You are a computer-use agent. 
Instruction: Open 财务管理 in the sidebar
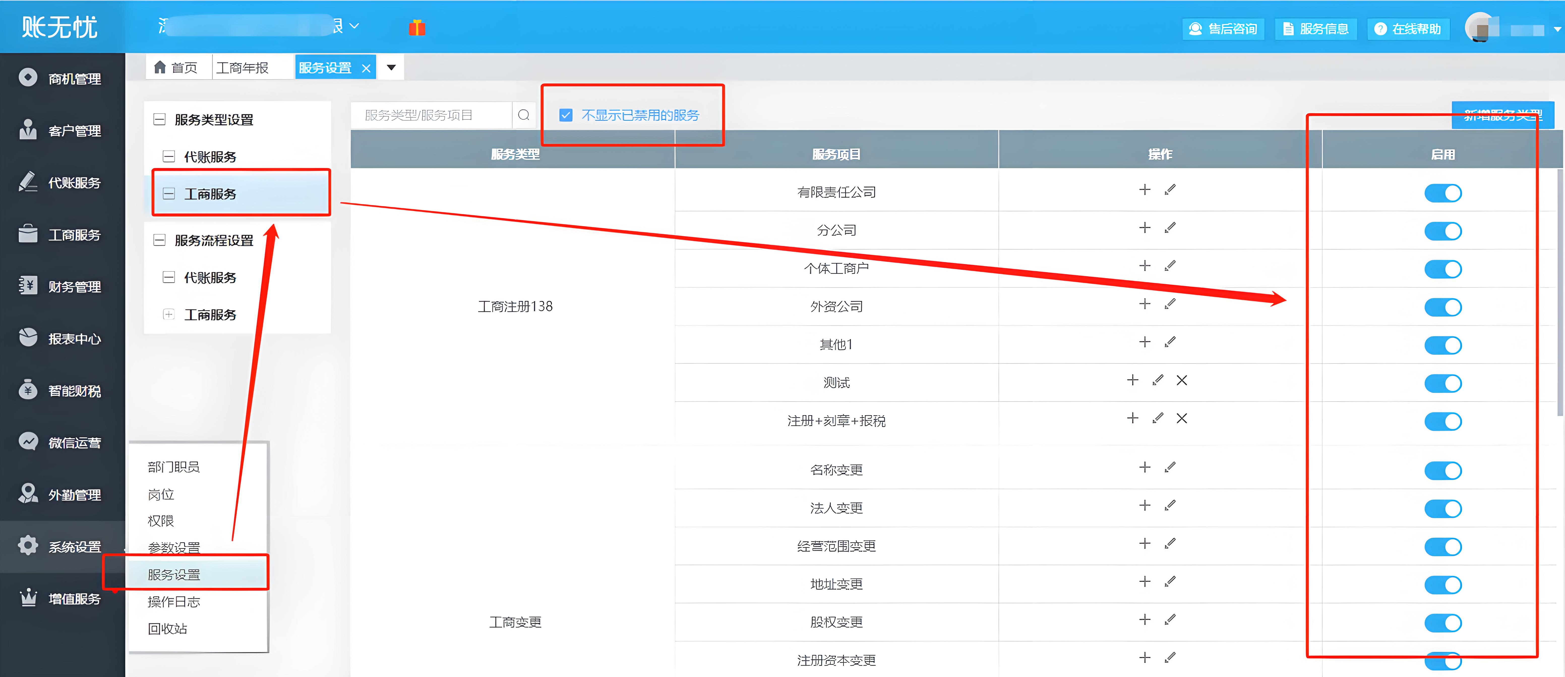click(x=62, y=287)
